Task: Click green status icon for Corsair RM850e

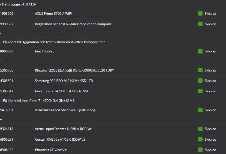Action: coord(200,140)
